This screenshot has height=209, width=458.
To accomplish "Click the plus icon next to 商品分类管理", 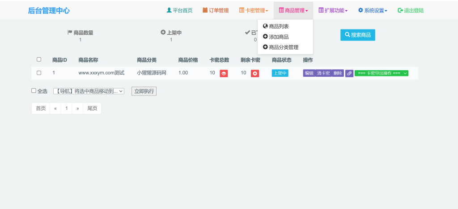I will click(x=265, y=47).
